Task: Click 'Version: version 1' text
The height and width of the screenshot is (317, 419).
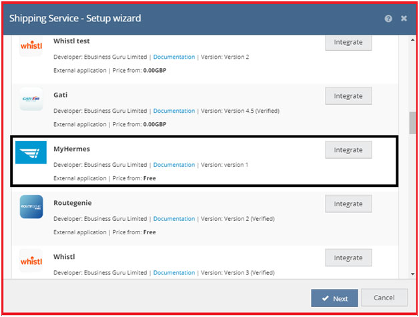Action: (x=224, y=165)
